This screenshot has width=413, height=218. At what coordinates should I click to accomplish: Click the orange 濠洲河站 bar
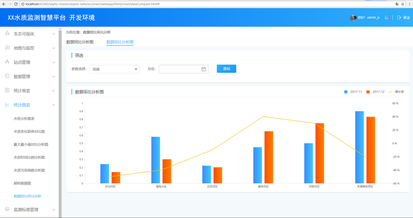269,157
